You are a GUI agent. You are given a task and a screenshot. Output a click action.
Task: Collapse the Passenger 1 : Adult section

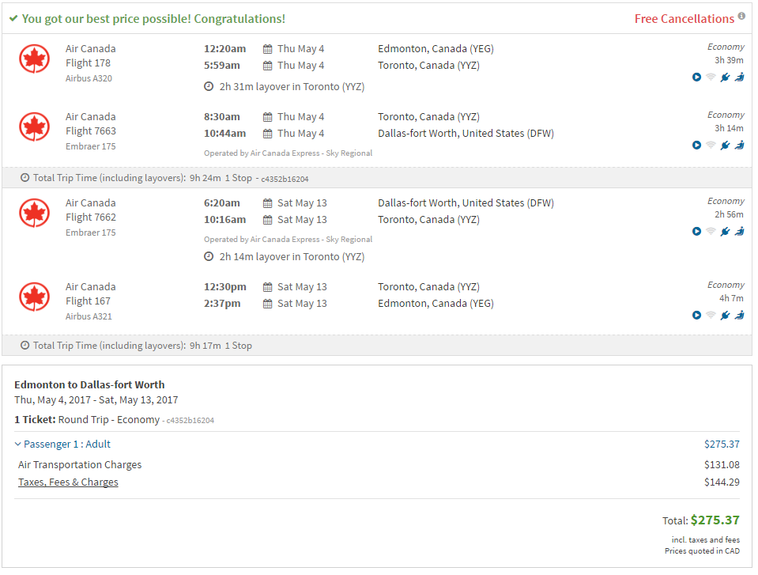click(62, 444)
